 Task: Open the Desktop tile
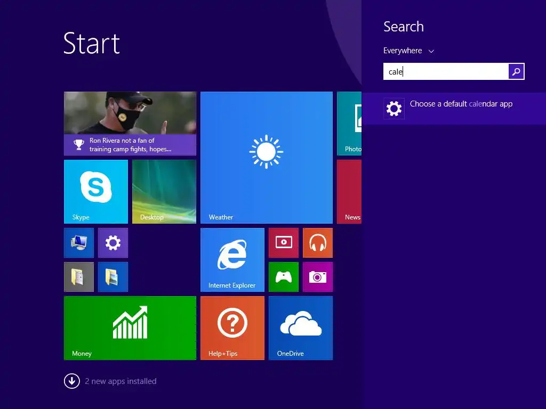164,192
